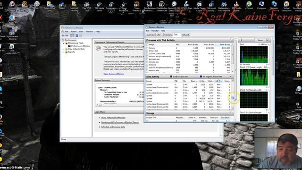The height and width of the screenshot is (170, 302).
Task: Launch The Witcher 3 Wild Hunt shortcut
Action: [x=162, y=6]
